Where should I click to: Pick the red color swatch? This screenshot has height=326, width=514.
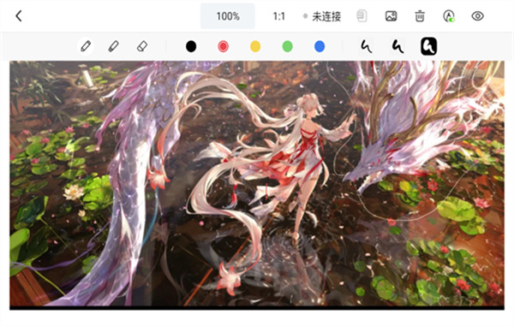coord(224,46)
